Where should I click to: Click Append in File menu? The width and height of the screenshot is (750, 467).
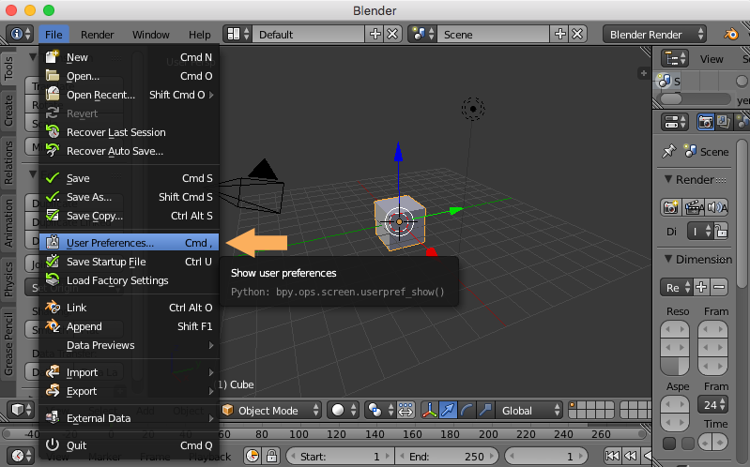click(130, 326)
